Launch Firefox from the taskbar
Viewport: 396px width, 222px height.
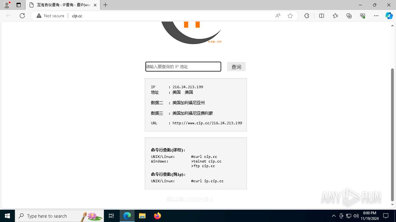pos(157,216)
